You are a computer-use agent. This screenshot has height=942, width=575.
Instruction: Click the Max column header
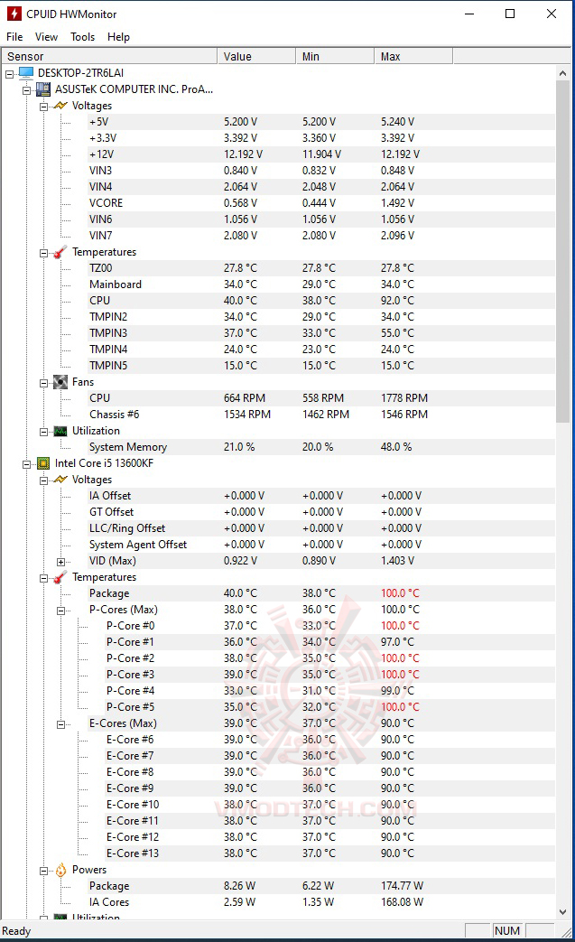coord(413,57)
